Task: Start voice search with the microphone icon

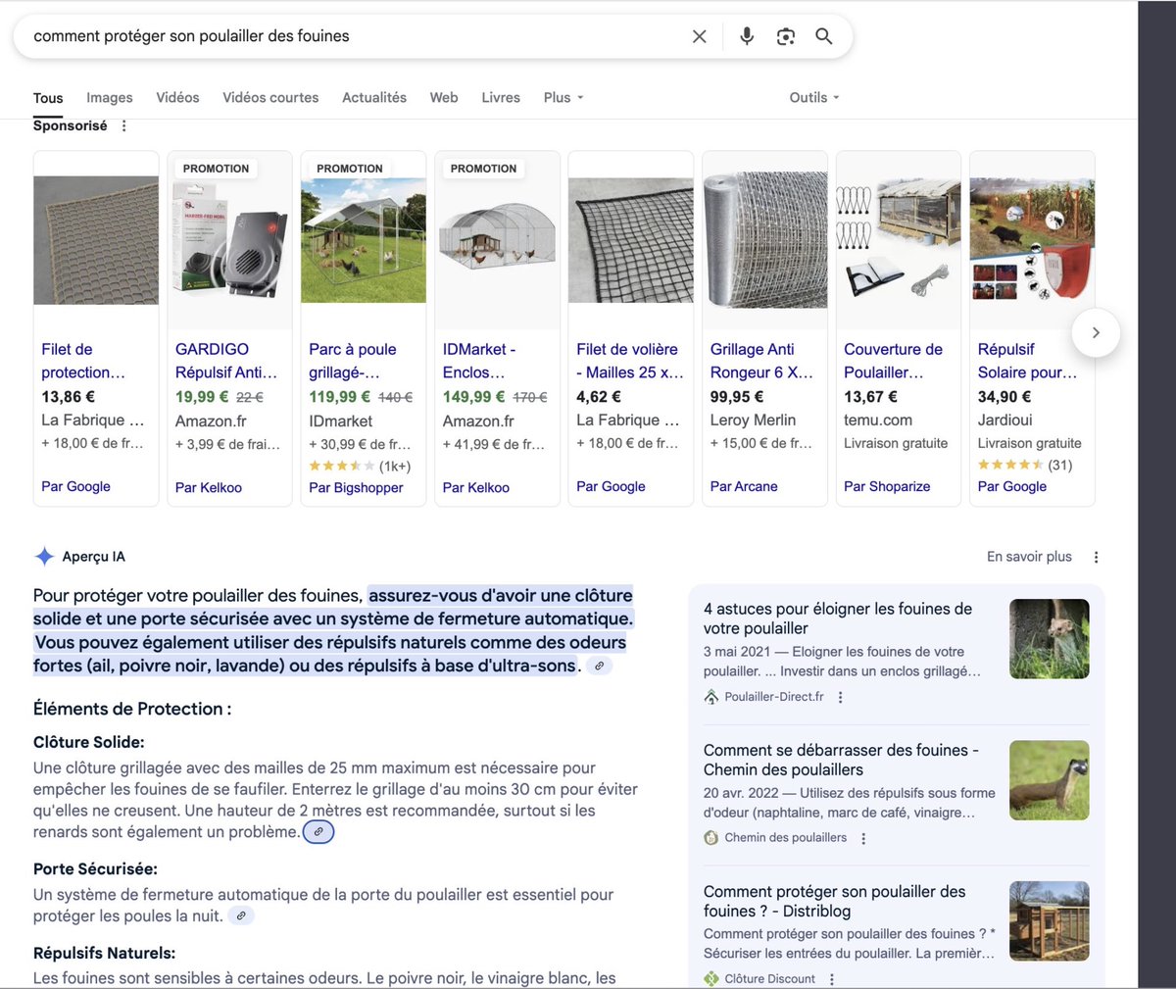Action: pyautogui.click(x=747, y=36)
